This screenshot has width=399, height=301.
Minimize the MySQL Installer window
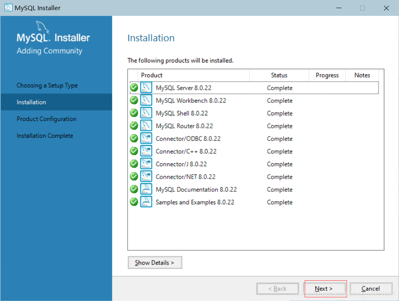(x=339, y=8)
